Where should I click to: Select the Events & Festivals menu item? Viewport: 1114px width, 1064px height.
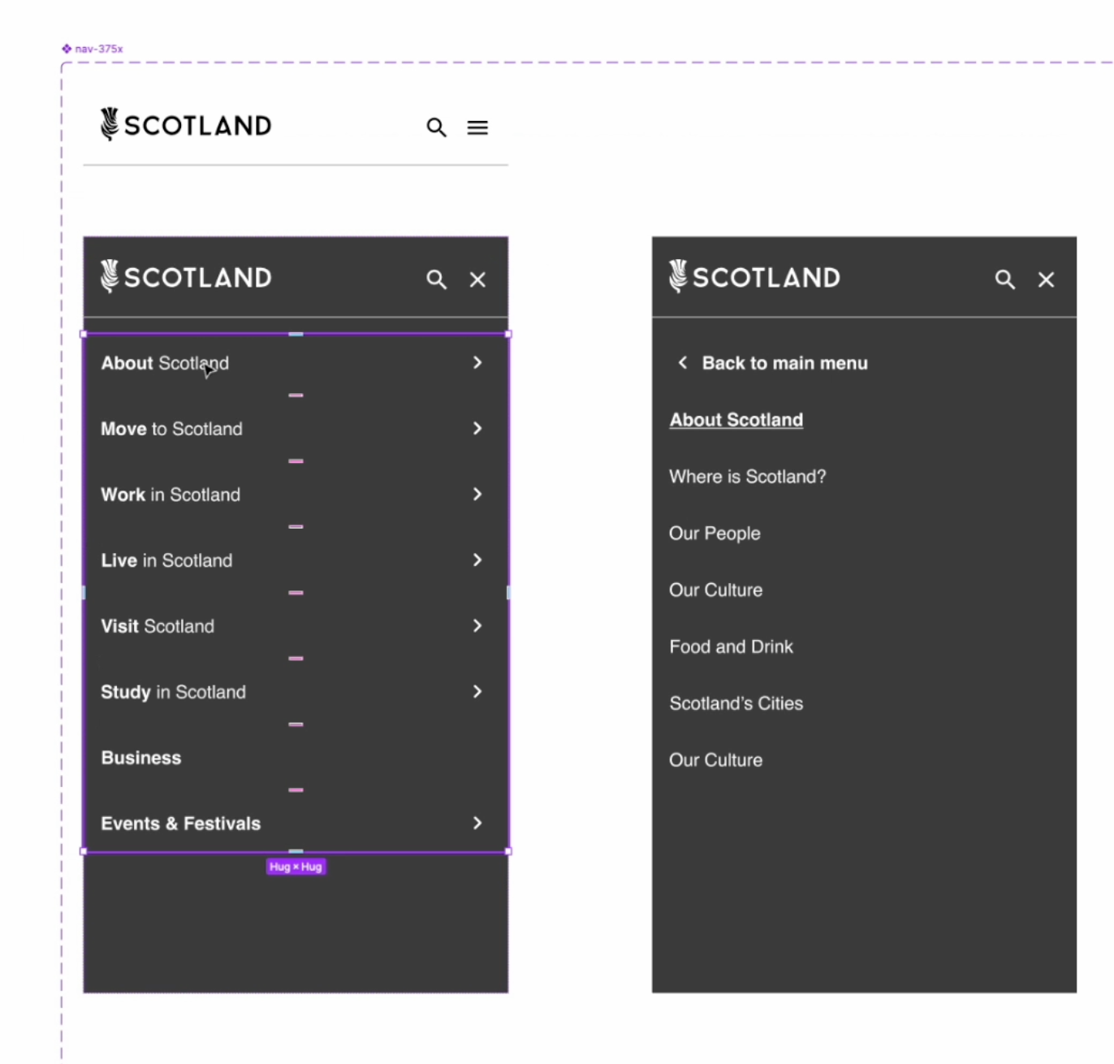[180, 824]
